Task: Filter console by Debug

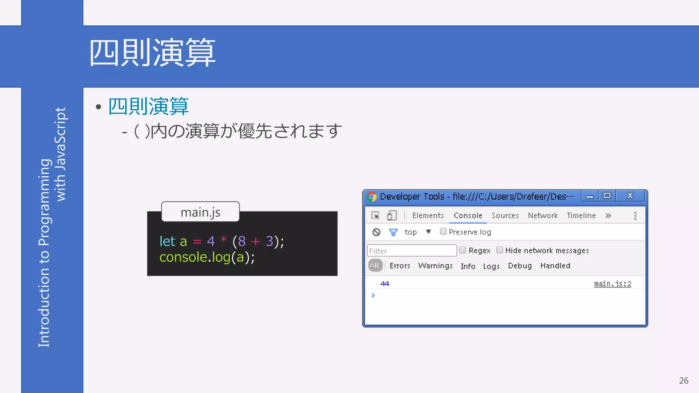Action: [520, 266]
